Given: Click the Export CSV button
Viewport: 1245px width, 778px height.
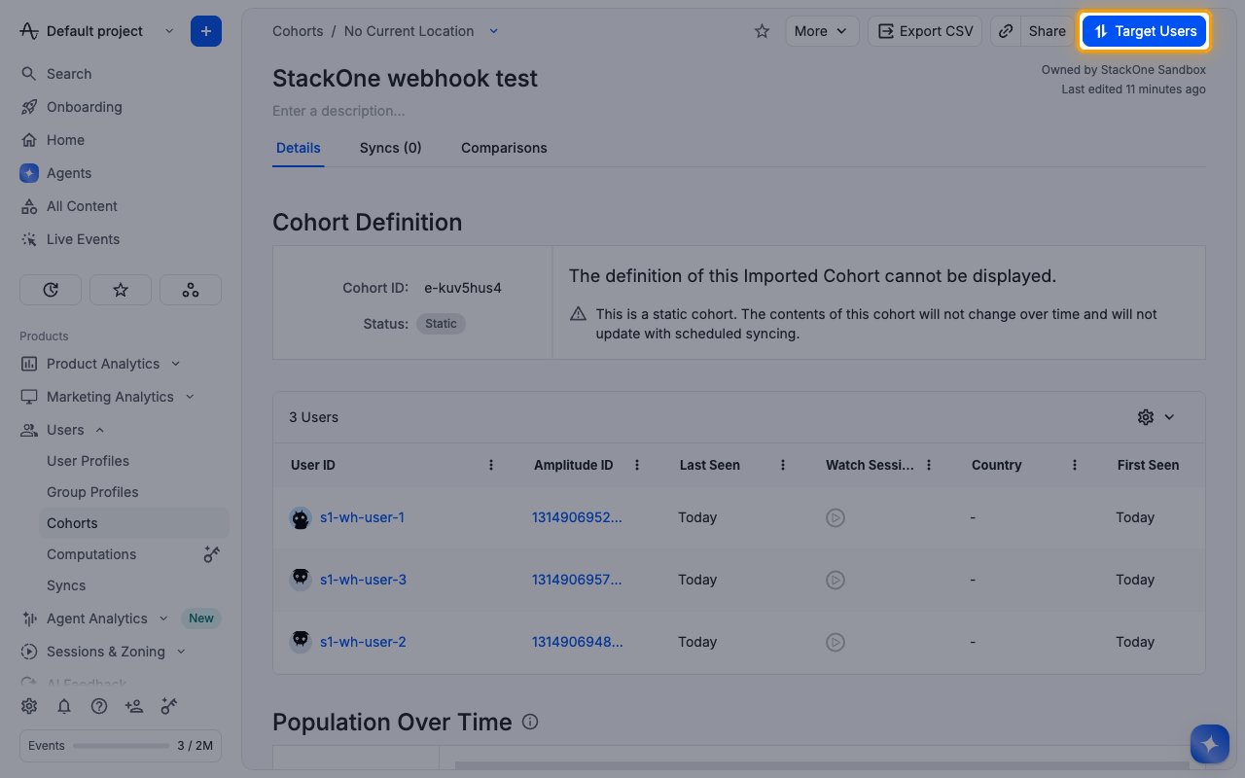Looking at the screenshot, I should [x=925, y=31].
